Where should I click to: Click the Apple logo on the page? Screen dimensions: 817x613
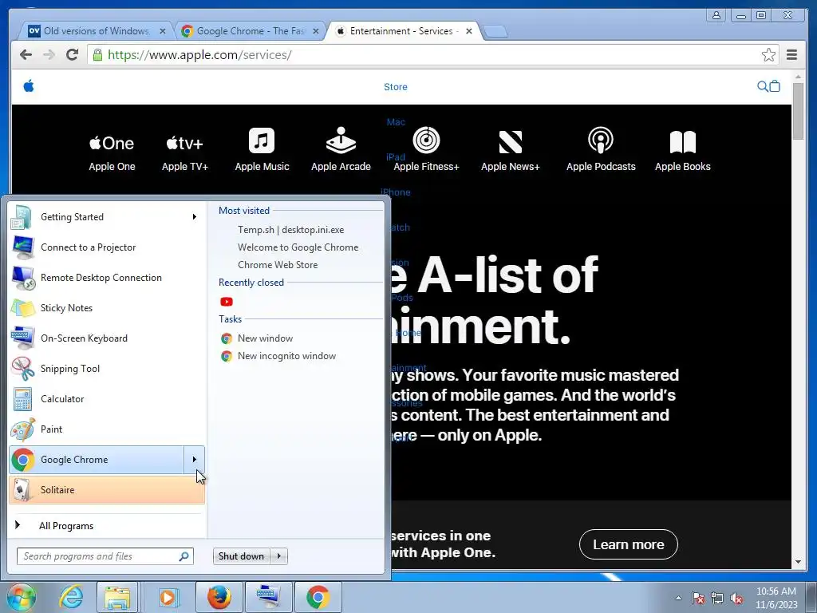click(x=29, y=85)
